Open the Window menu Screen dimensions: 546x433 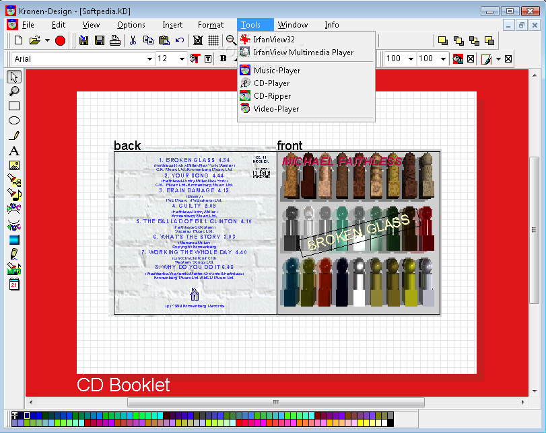point(293,25)
